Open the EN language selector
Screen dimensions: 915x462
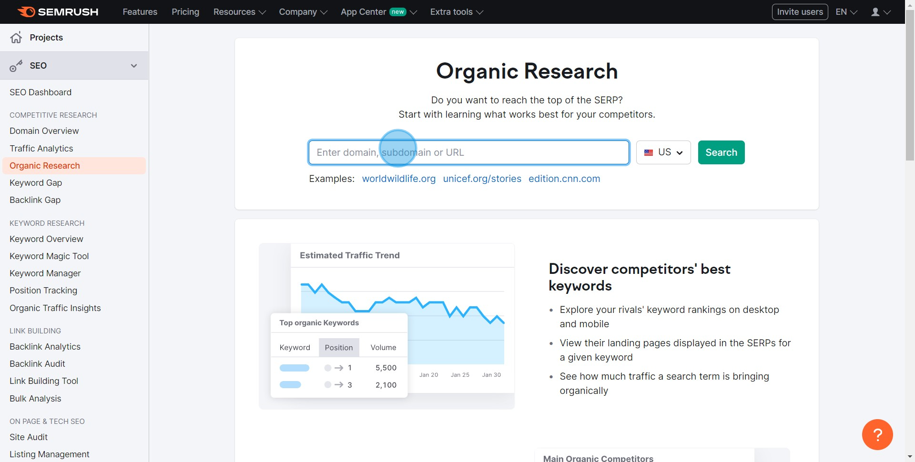point(846,12)
